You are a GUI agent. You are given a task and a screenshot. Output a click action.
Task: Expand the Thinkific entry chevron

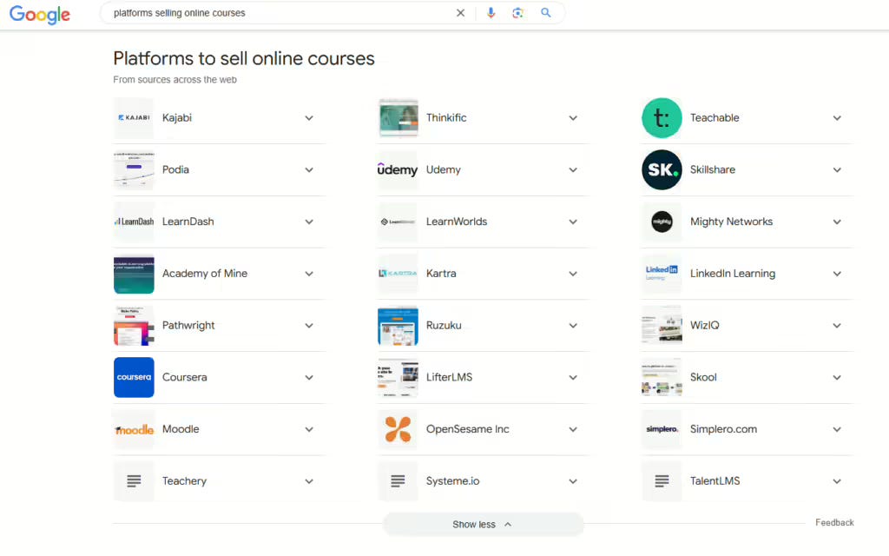573,118
